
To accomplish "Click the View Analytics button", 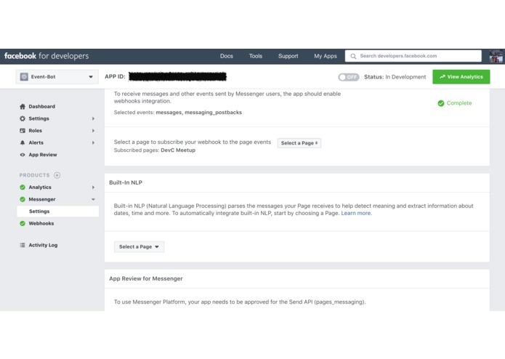I will click(x=461, y=77).
